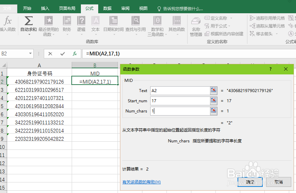Select cell 622103199310296517
Viewport: 296px width, 193px height.
(39, 90)
